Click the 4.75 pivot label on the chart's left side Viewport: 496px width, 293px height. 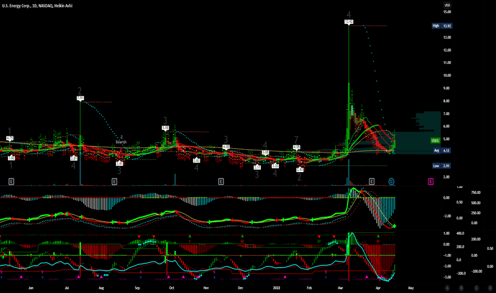[x=10, y=139]
